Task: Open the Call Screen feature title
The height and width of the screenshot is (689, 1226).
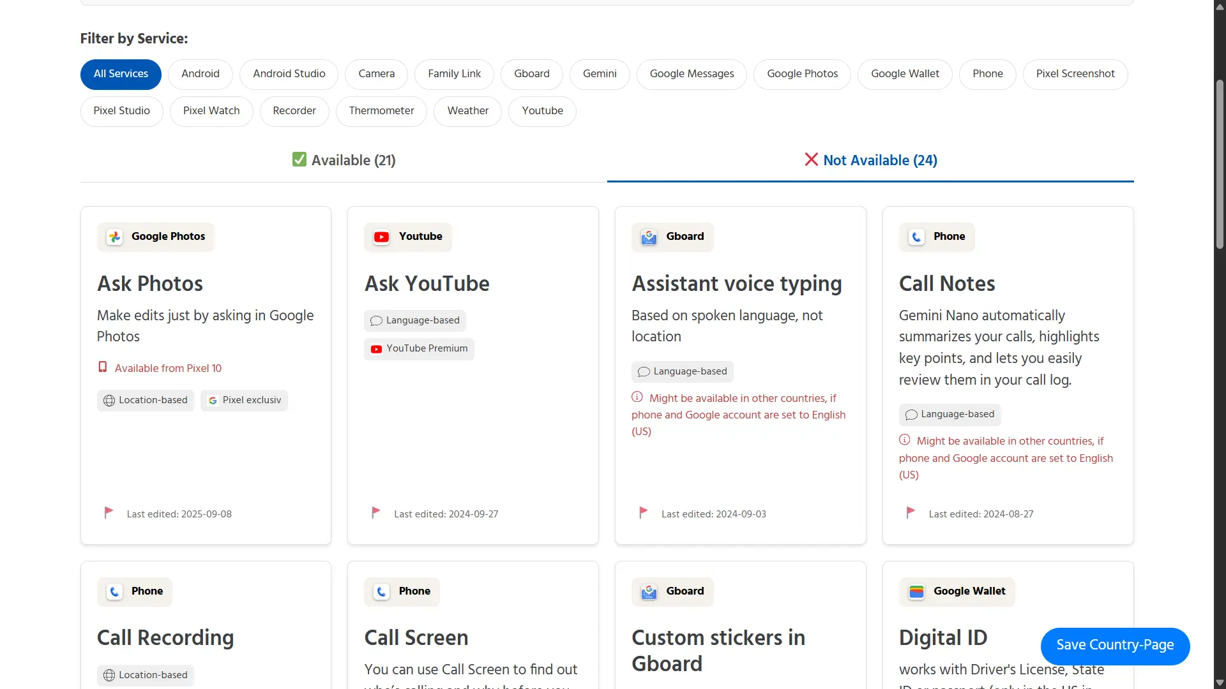Action: click(x=416, y=638)
